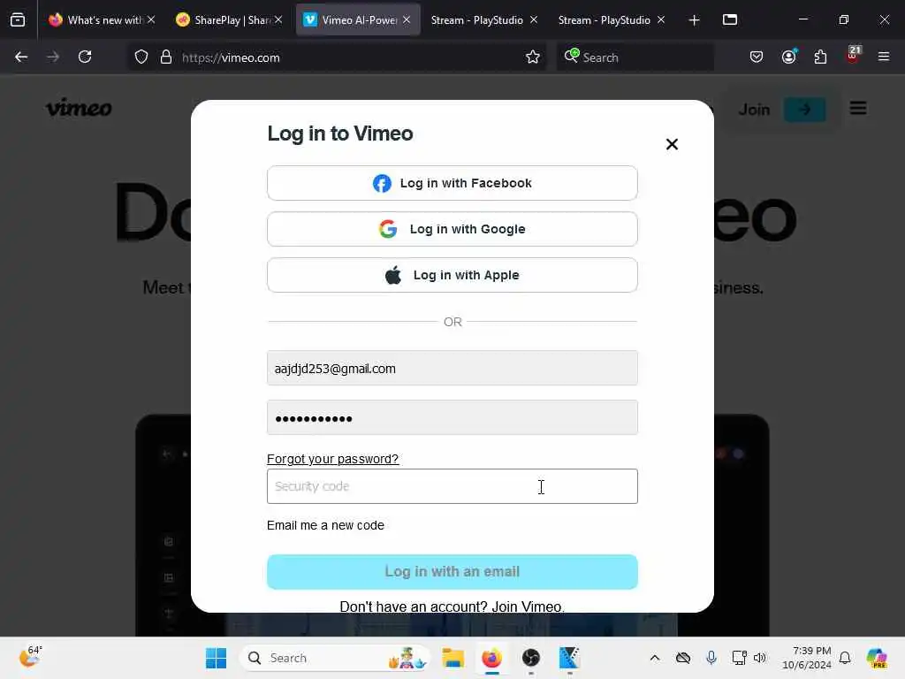905x679 pixels.
Task: Open Firefox application menu
Action: pyautogui.click(x=884, y=57)
